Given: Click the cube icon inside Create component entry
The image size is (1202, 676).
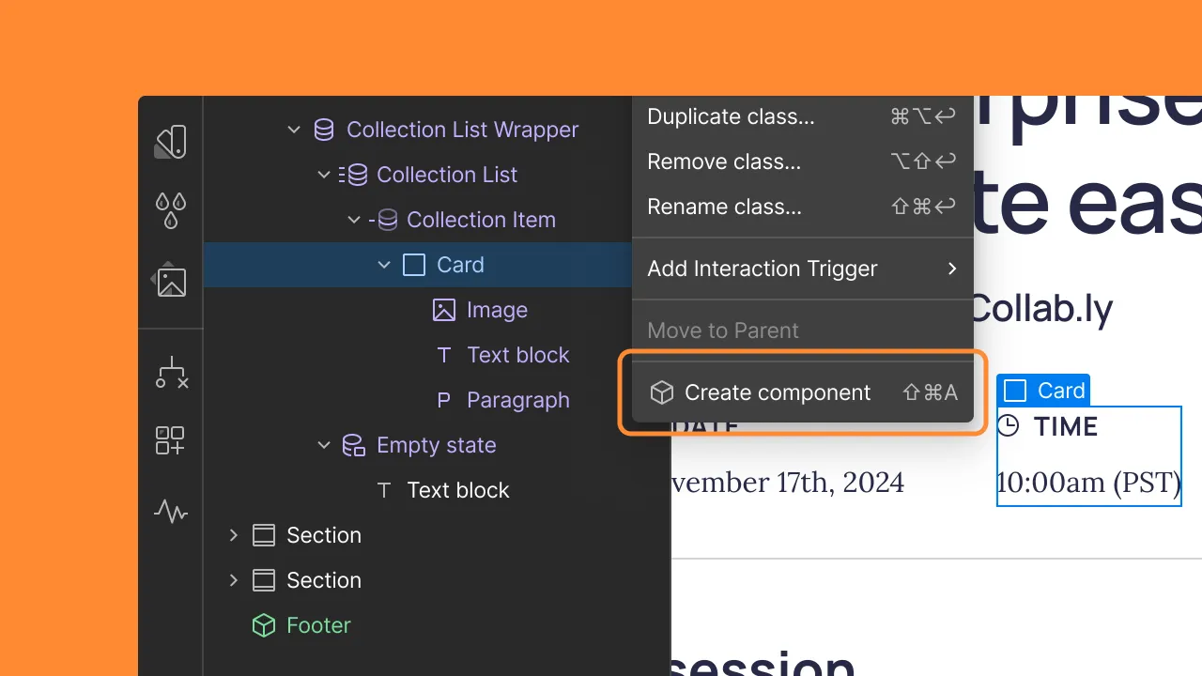Looking at the screenshot, I should click(x=663, y=392).
